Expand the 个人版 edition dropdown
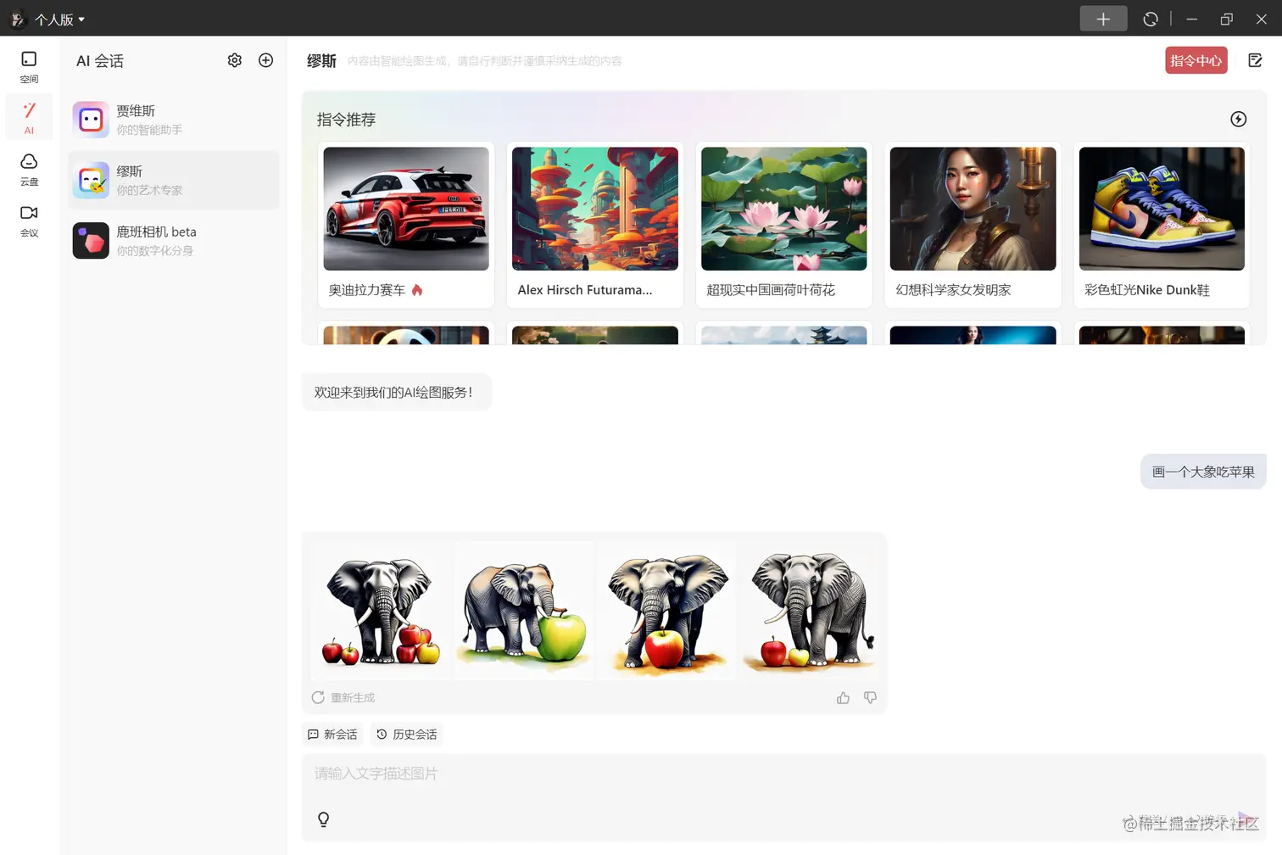Image resolution: width=1282 pixels, height=855 pixels. click(59, 19)
